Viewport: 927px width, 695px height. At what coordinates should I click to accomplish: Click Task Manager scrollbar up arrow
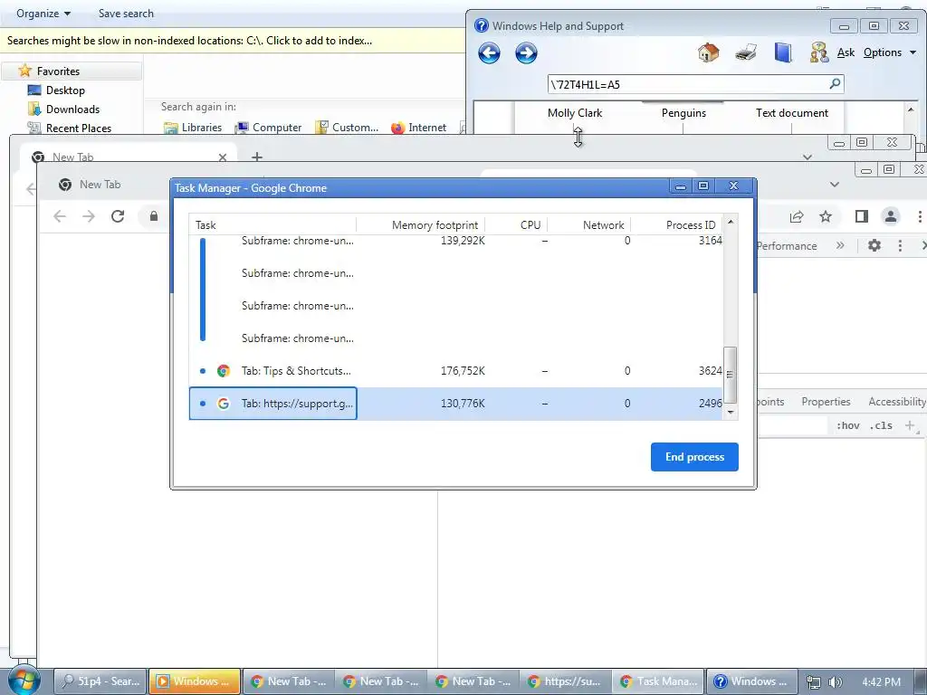[731, 222]
